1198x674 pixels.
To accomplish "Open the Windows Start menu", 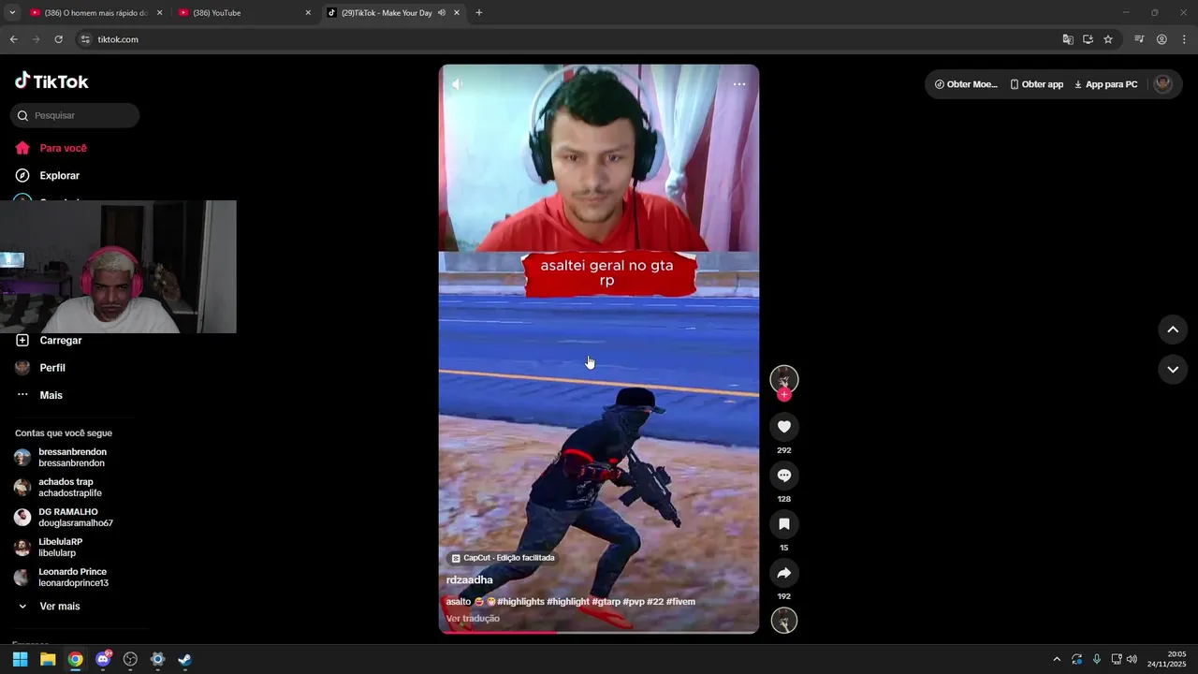I will [x=20, y=659].
